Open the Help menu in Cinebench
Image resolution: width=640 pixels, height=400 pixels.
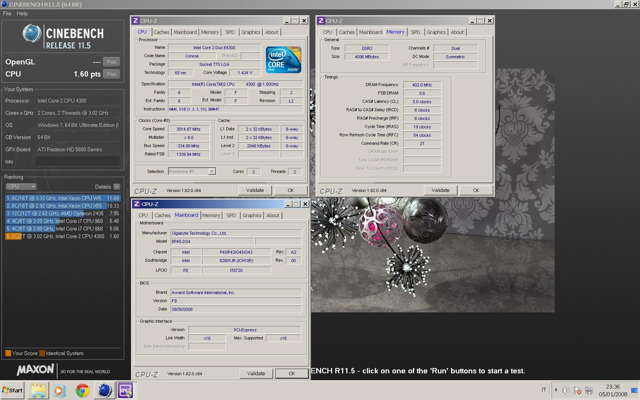click(22, 13)
